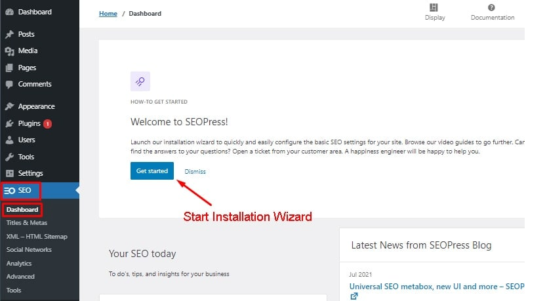
Task: Click the Media library icon
Action: [x=9, y=51]
